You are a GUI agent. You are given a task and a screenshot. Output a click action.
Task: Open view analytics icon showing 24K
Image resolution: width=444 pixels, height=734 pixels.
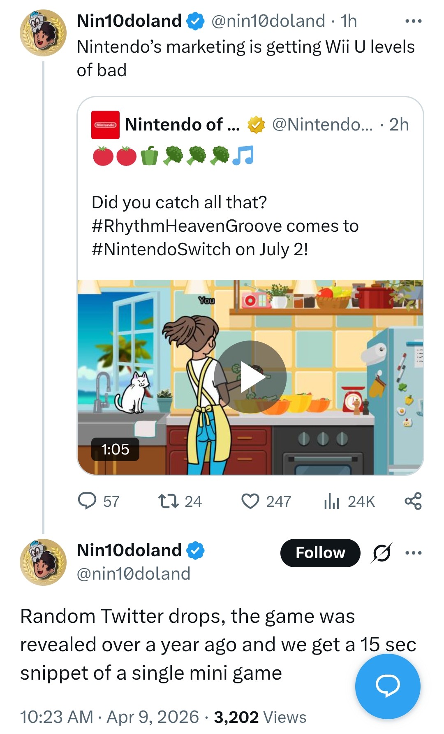pos(331,501)
